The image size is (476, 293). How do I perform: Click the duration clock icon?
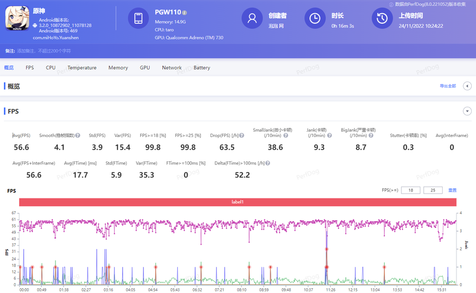tap(315, 19)
